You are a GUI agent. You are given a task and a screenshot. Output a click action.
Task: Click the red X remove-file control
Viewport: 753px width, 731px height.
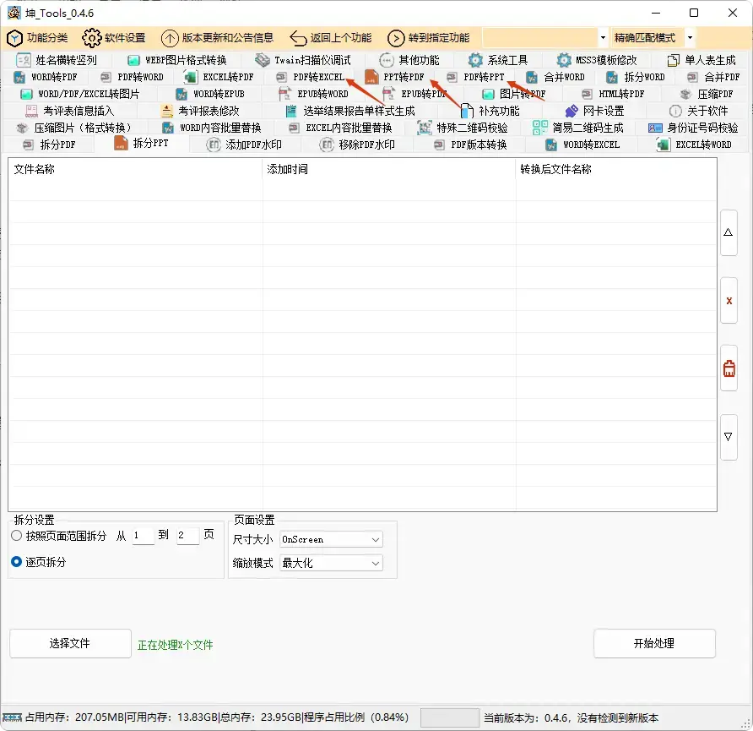pyautogui.click(x=729, y=301)
